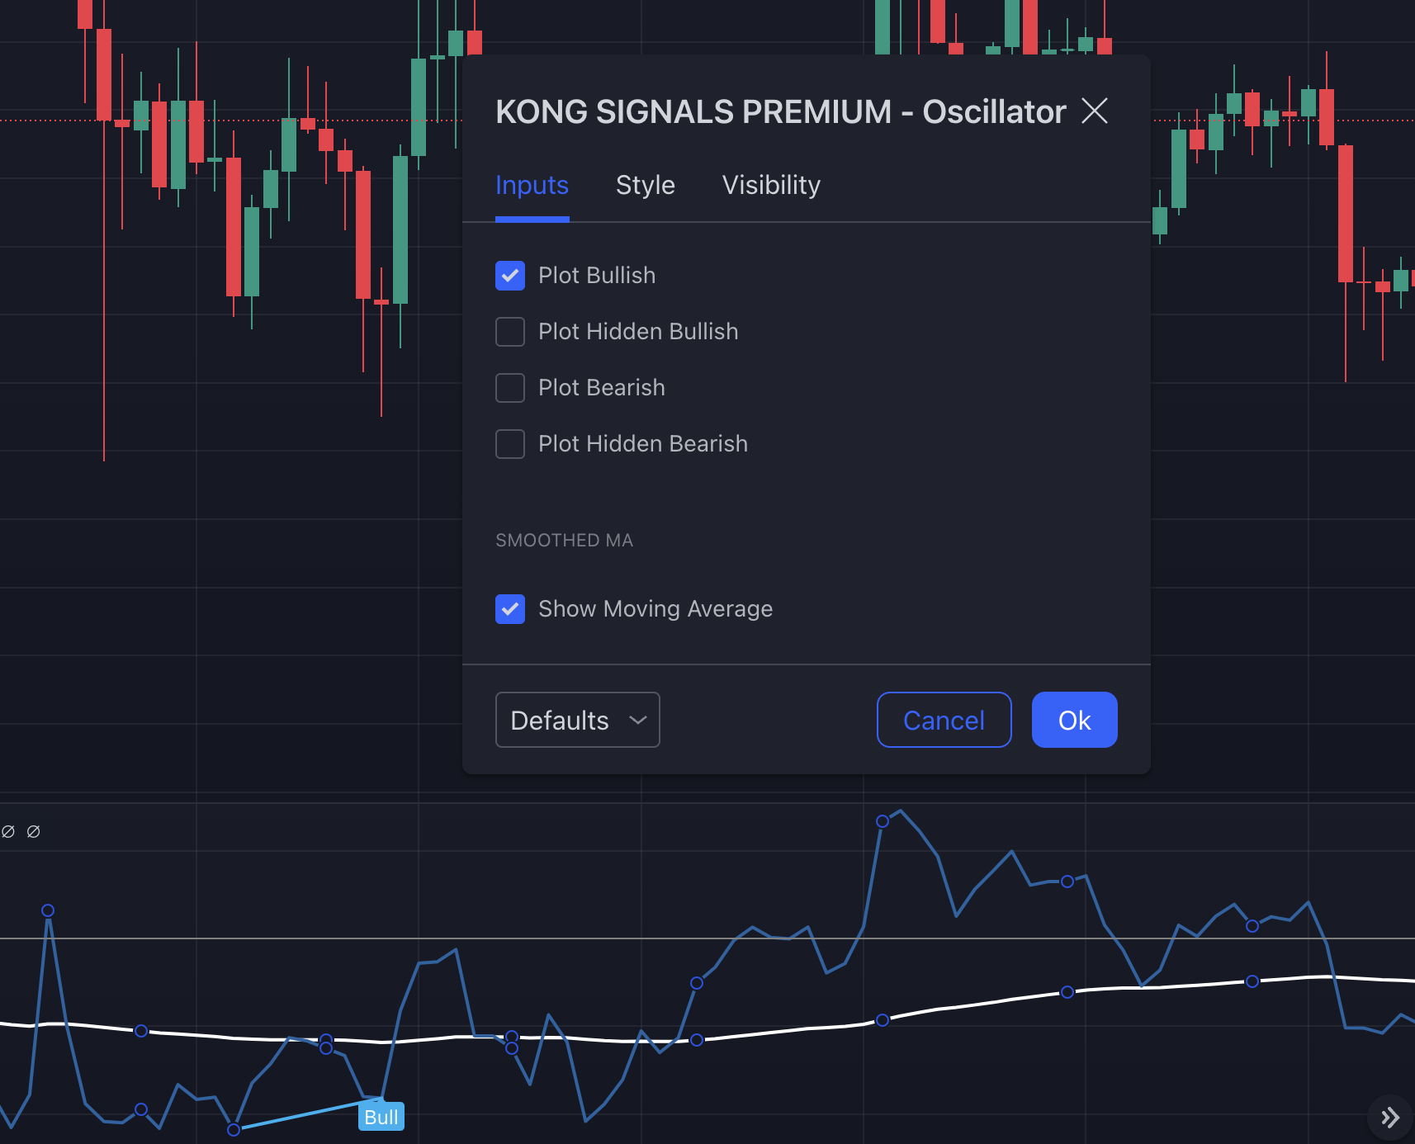Viewport: 1415px width, 1144px height.
Task: Cancel the indicator settings
Action: click(944, 720)
